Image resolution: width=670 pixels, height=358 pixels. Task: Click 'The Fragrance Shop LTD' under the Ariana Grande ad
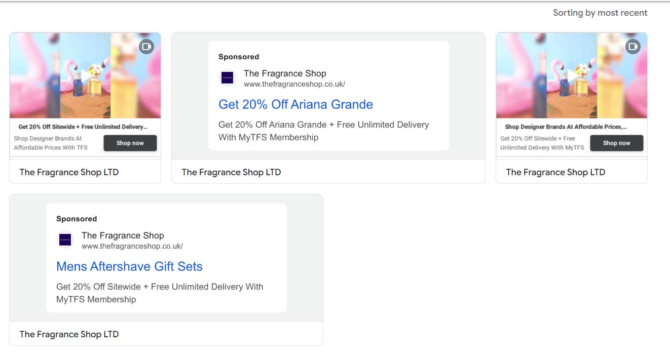tap(231, 172)
